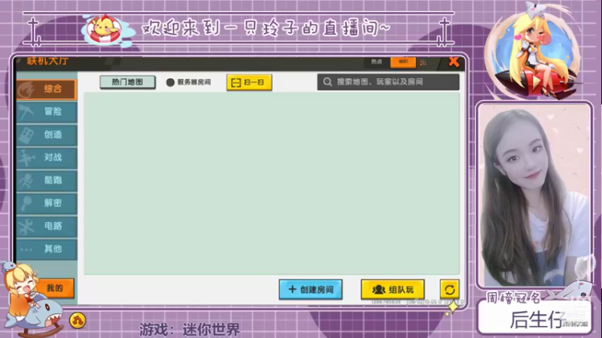Switch connection to 热点 hotspot

coord(377,62)
